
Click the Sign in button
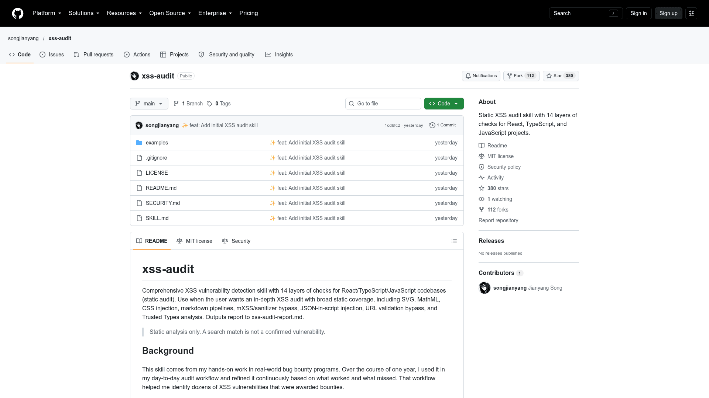[638, 13]
